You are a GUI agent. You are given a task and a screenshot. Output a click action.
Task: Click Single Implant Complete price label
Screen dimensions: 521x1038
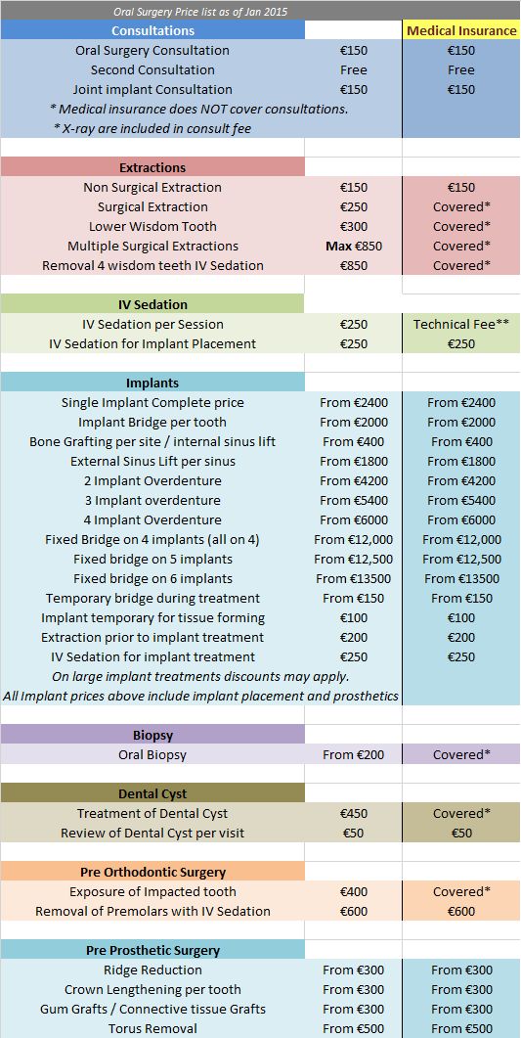(152, 402)
